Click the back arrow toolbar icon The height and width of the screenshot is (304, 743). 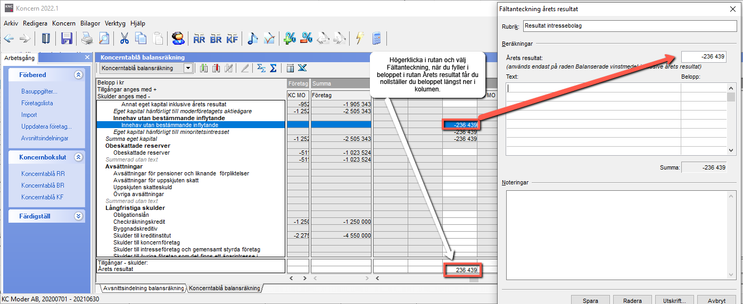coord(9,38)
